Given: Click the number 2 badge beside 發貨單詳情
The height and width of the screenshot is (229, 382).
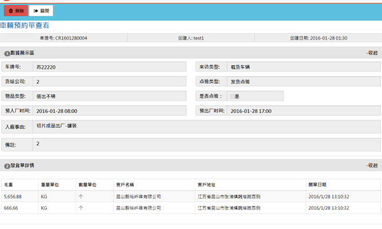Looking at the screenshot, I should 7,166.
